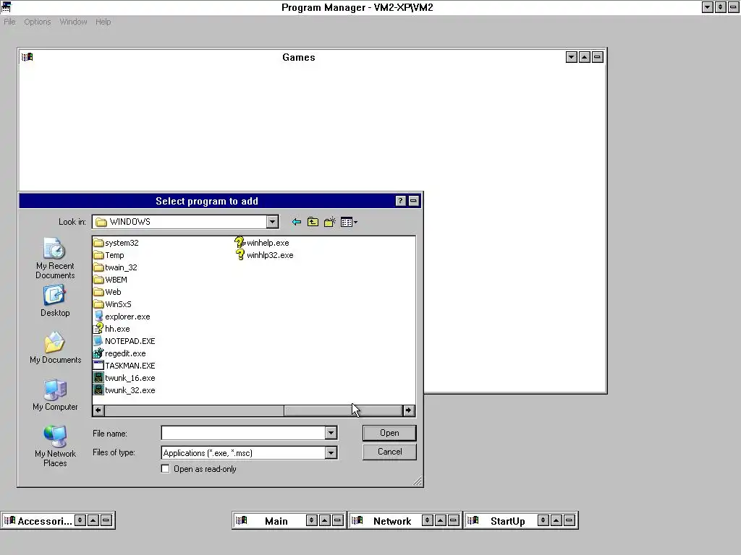Click the Cancel button

[x=389, y=452]
